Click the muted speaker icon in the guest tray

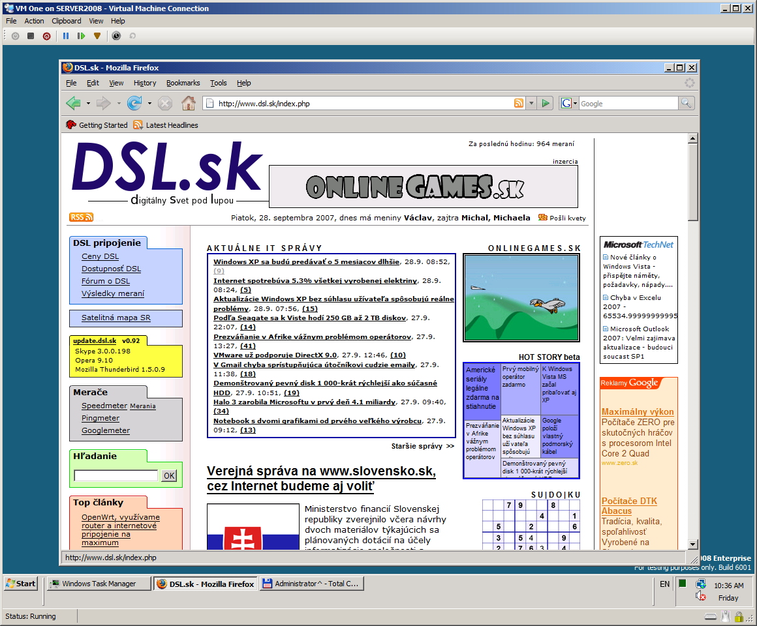[x=700, y=597]
